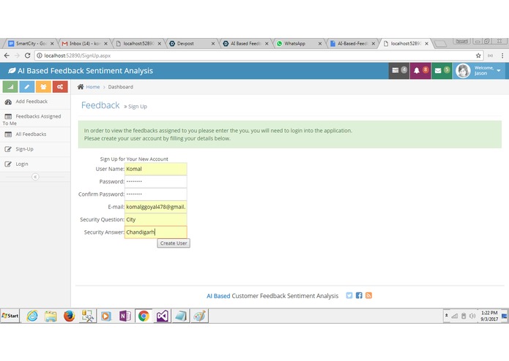Click the leaf logo beside app title
509x361 pixels.
click(12, 71)
